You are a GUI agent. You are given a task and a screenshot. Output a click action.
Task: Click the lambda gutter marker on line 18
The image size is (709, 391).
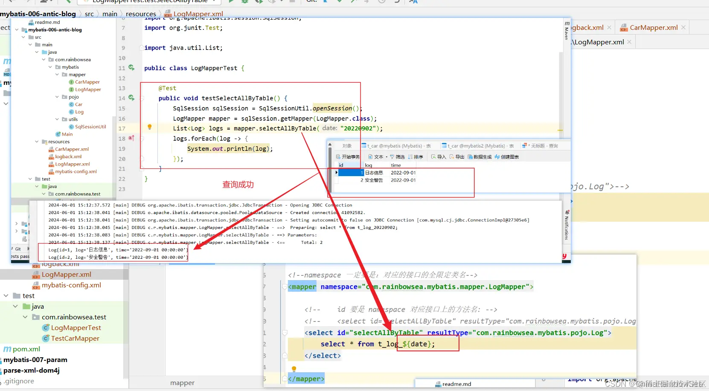click(x=131, y=138)
